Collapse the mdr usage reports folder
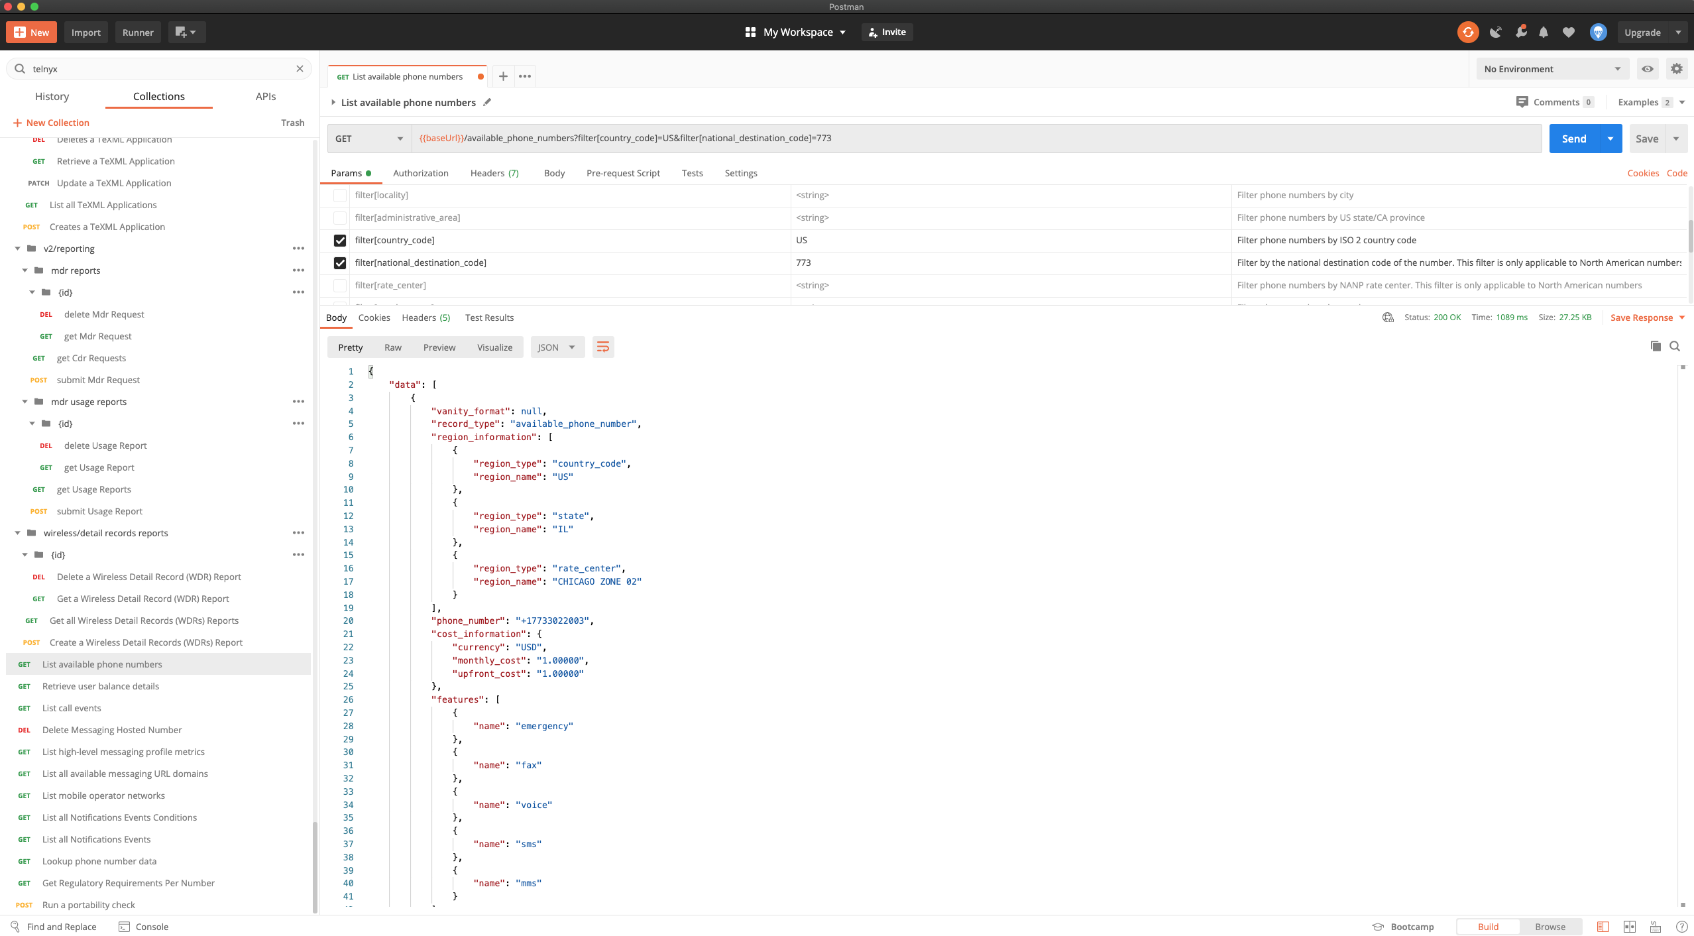1694x936 pixels. point(25,402)
